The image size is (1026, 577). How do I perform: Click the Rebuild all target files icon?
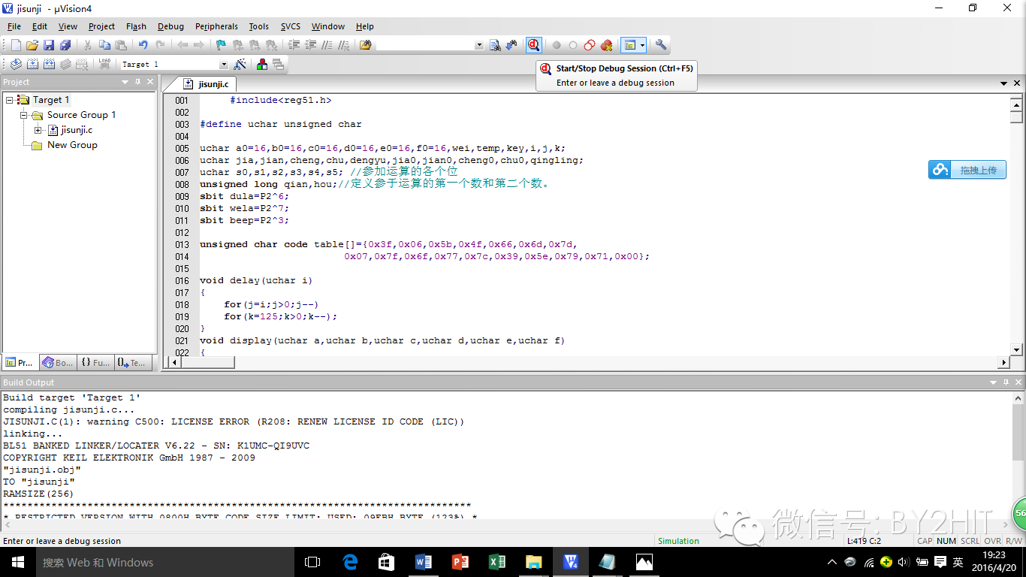(x=49, y=65)
